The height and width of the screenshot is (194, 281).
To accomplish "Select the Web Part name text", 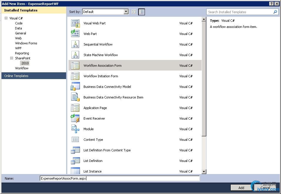I will (x=90, y=34).
